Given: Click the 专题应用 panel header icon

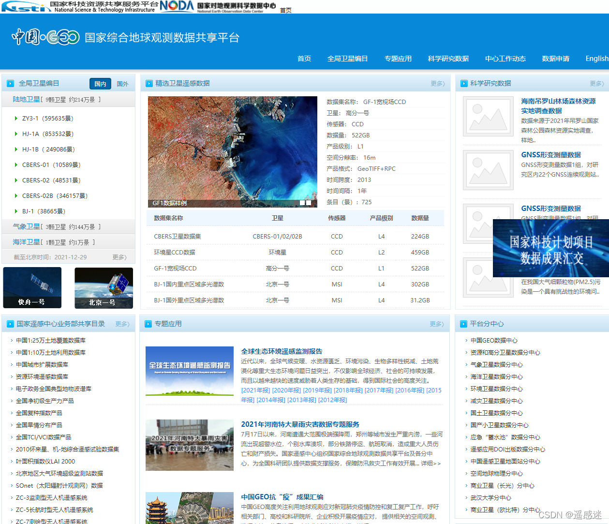Looking at the screenshot, I should (148, 324).
